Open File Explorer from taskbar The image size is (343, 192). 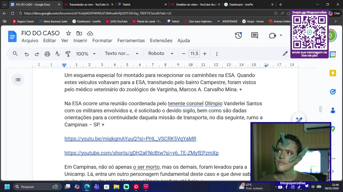pos(116,187)
